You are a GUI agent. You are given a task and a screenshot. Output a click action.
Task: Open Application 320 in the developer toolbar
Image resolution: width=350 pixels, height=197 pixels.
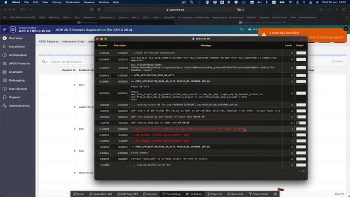click(x=101, y=194)
